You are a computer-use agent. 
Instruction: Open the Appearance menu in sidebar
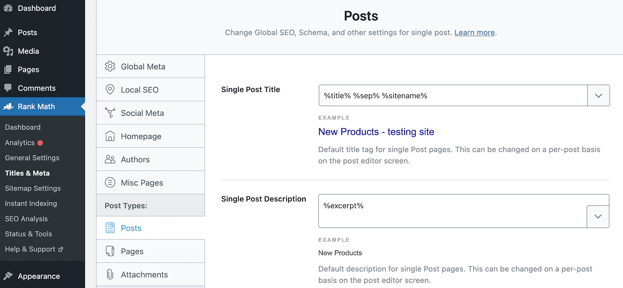click(x=39, y=276)
